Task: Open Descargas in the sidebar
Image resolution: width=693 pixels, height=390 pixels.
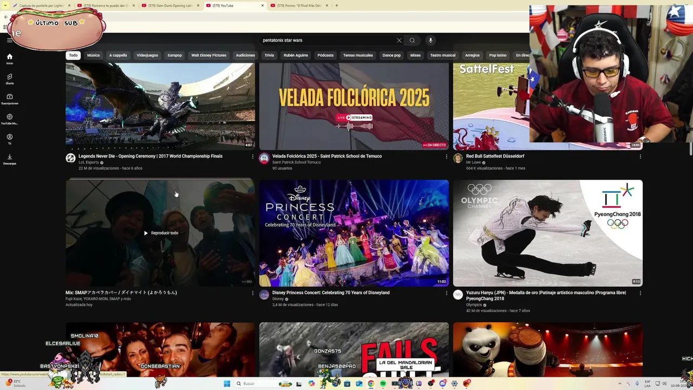Action: click(9, 159)
